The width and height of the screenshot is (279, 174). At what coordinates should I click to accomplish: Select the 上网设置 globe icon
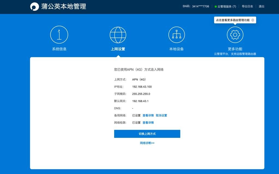tap(118, 35)
